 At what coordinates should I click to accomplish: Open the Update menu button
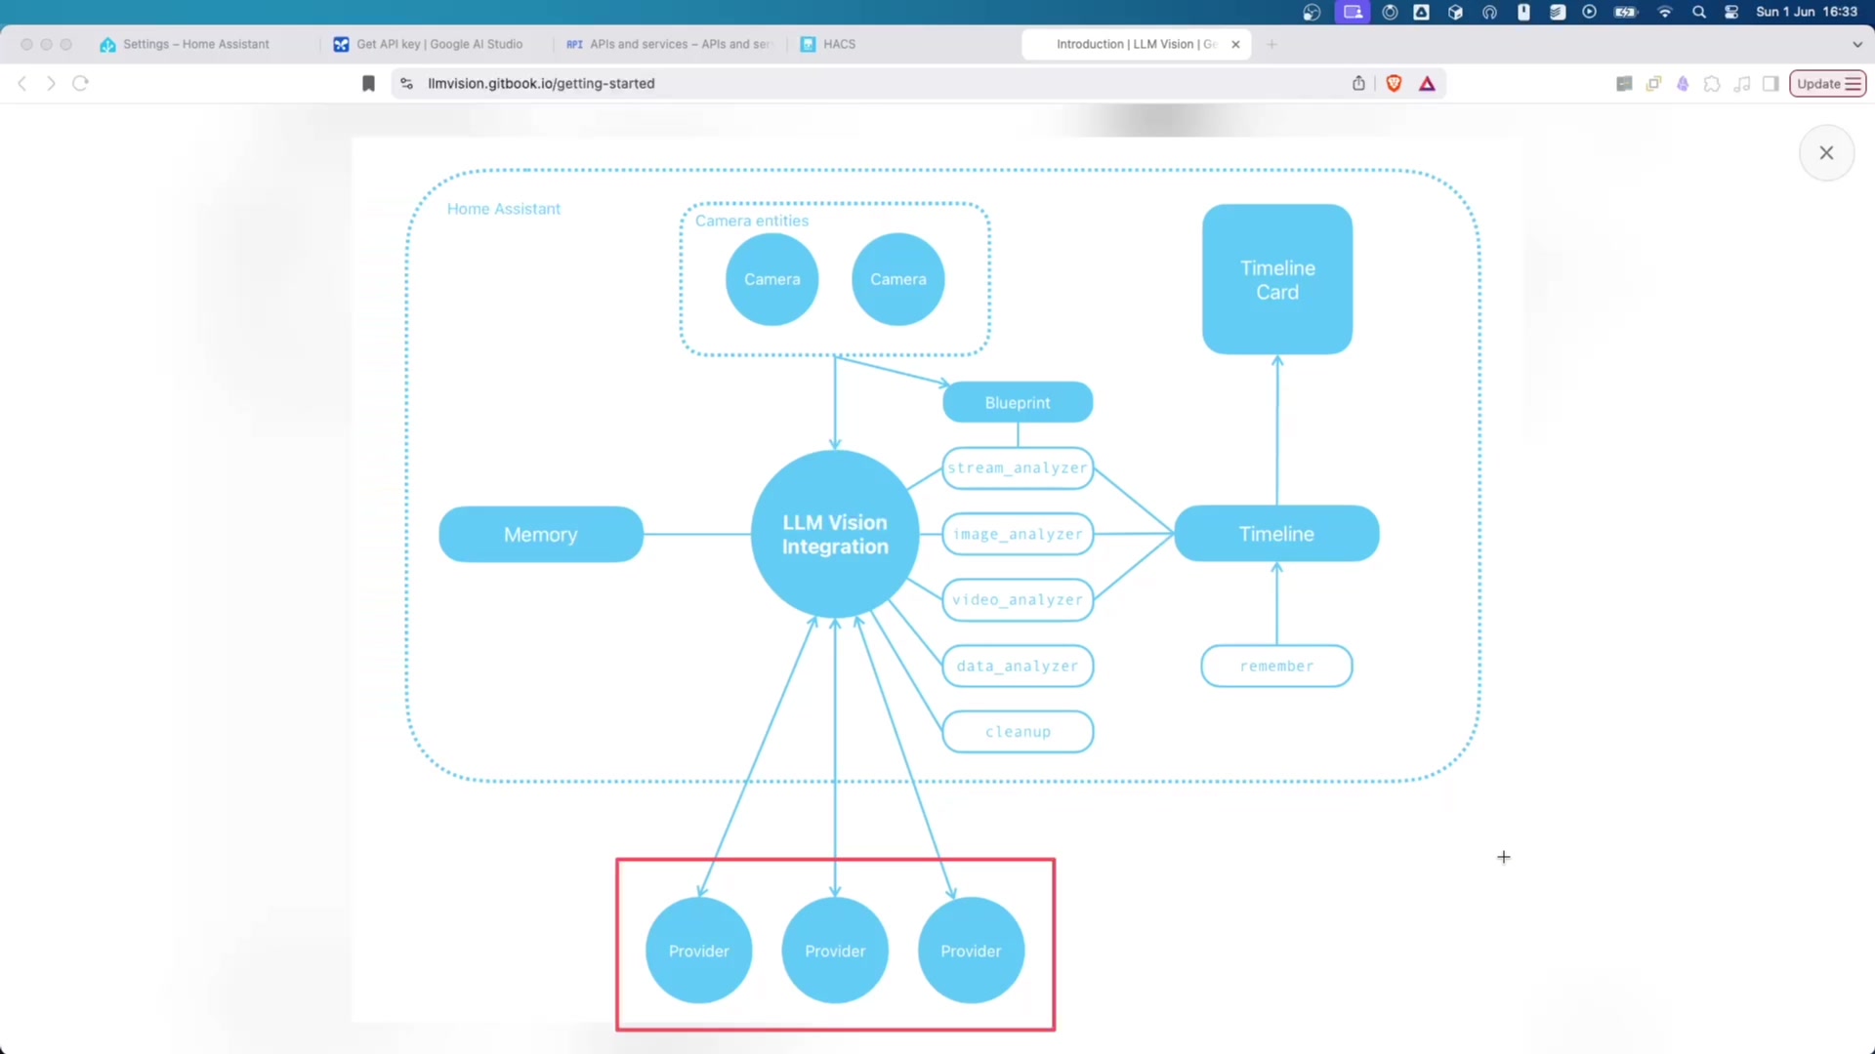coord(1827,84)
